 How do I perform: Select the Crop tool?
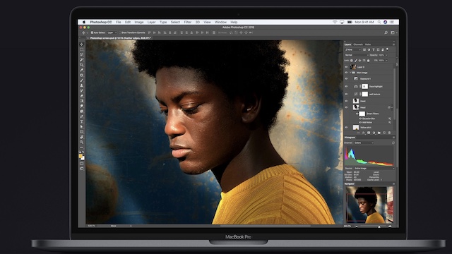(82, 65)
